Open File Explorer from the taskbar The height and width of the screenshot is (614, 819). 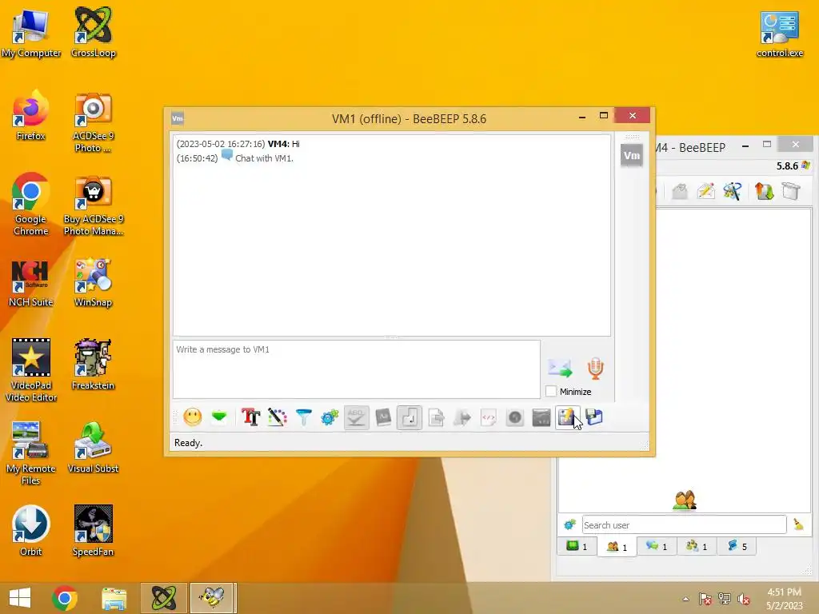pos(114,598)
